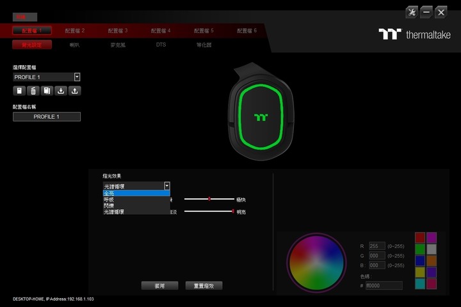461x307 pixels.
Task: Click the headset earcup preview image
Action: [x=261, y=112]
